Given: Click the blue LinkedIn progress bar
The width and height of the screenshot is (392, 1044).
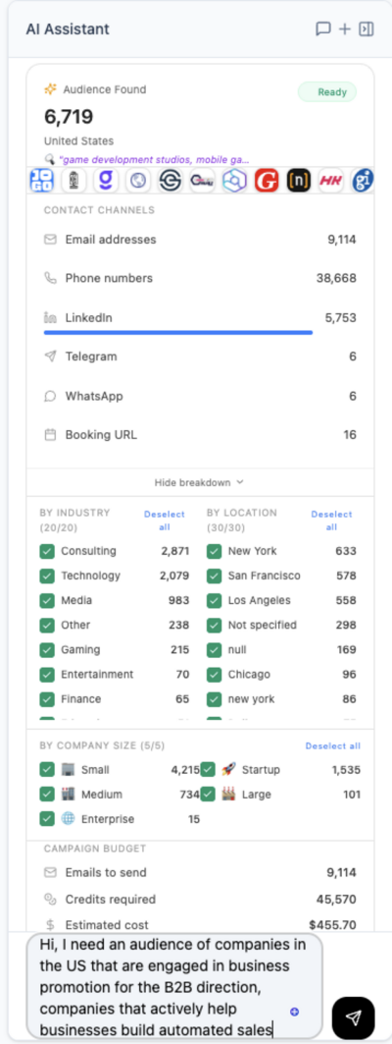Looking at the screenshot, I should coord(178,332).
